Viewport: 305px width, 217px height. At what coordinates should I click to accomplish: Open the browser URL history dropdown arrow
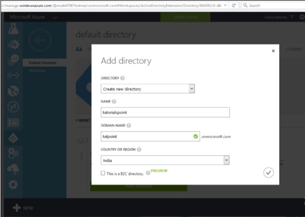pyautogui.click(x=225, y=6)
